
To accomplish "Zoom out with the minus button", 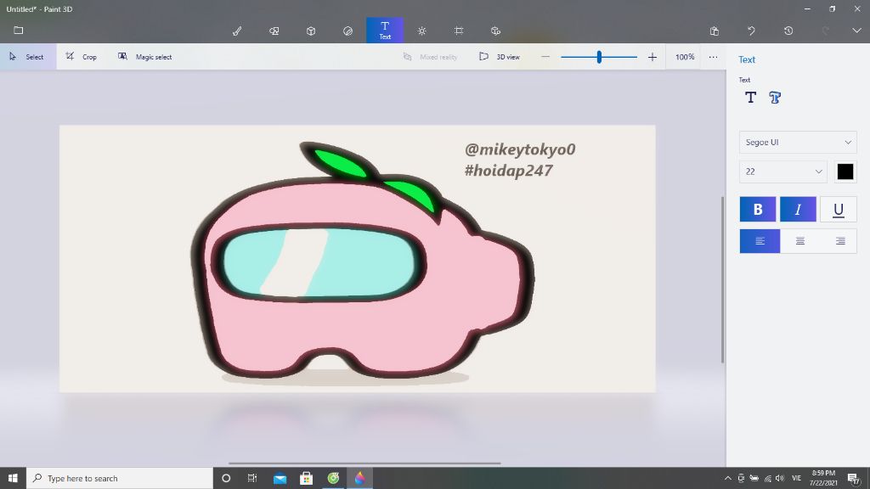I will coord(545,57).
